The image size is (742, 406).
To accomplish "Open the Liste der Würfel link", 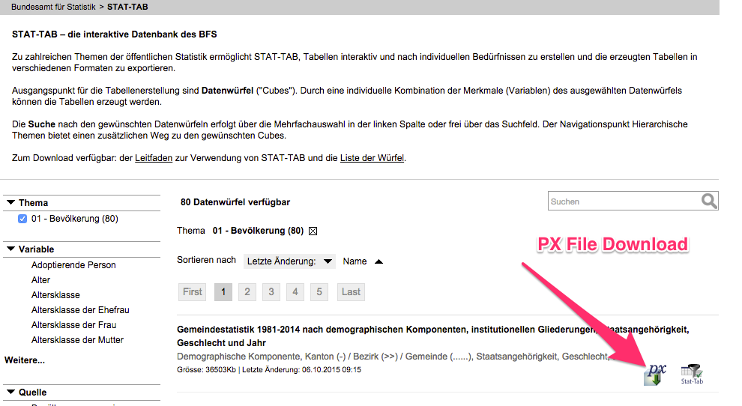I will tap(372, 158).
